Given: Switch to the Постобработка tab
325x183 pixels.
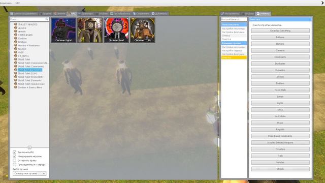Looking at the screenshot, I should (121, 14).
